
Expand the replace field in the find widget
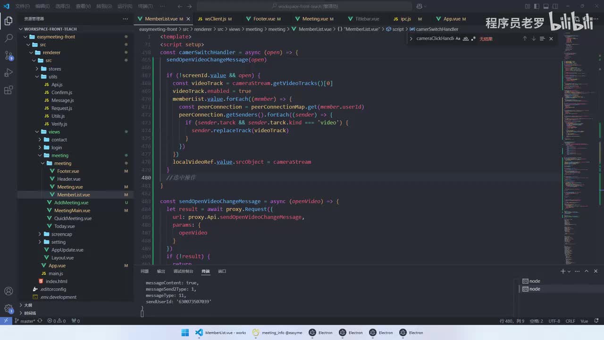point(411,39)
